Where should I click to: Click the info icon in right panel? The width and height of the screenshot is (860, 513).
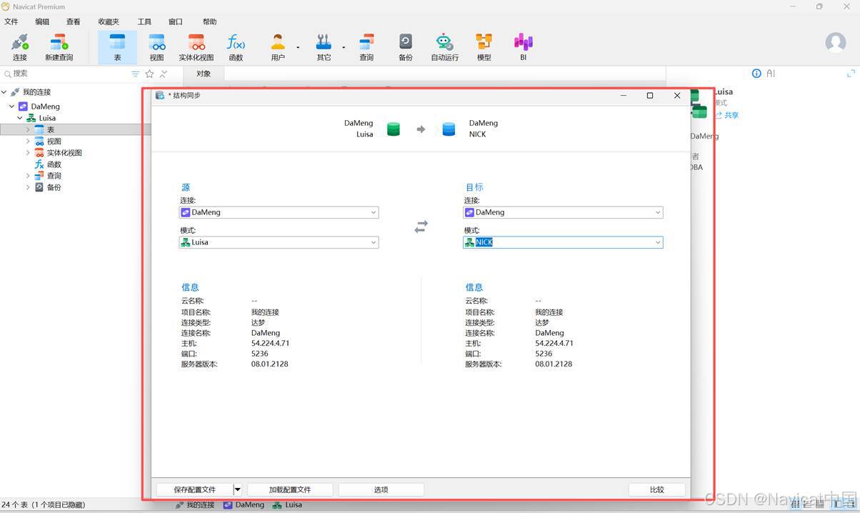[x=756, y=74]
